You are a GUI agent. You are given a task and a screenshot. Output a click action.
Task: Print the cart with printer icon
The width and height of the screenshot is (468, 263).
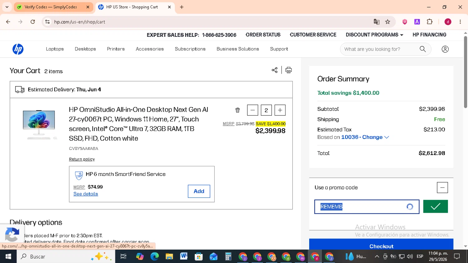[x=289, y=70]
